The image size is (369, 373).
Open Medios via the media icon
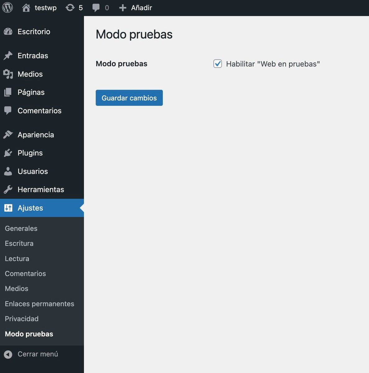coord(7,74)
